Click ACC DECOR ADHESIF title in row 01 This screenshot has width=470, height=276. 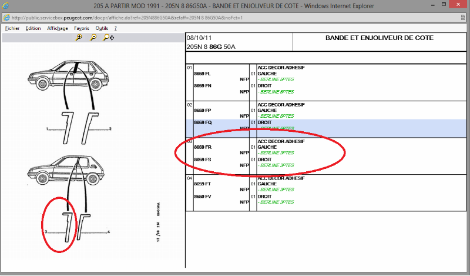[281, 68]
